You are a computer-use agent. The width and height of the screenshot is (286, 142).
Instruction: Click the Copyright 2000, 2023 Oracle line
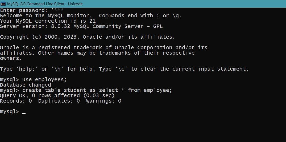(x=87, y=37)
